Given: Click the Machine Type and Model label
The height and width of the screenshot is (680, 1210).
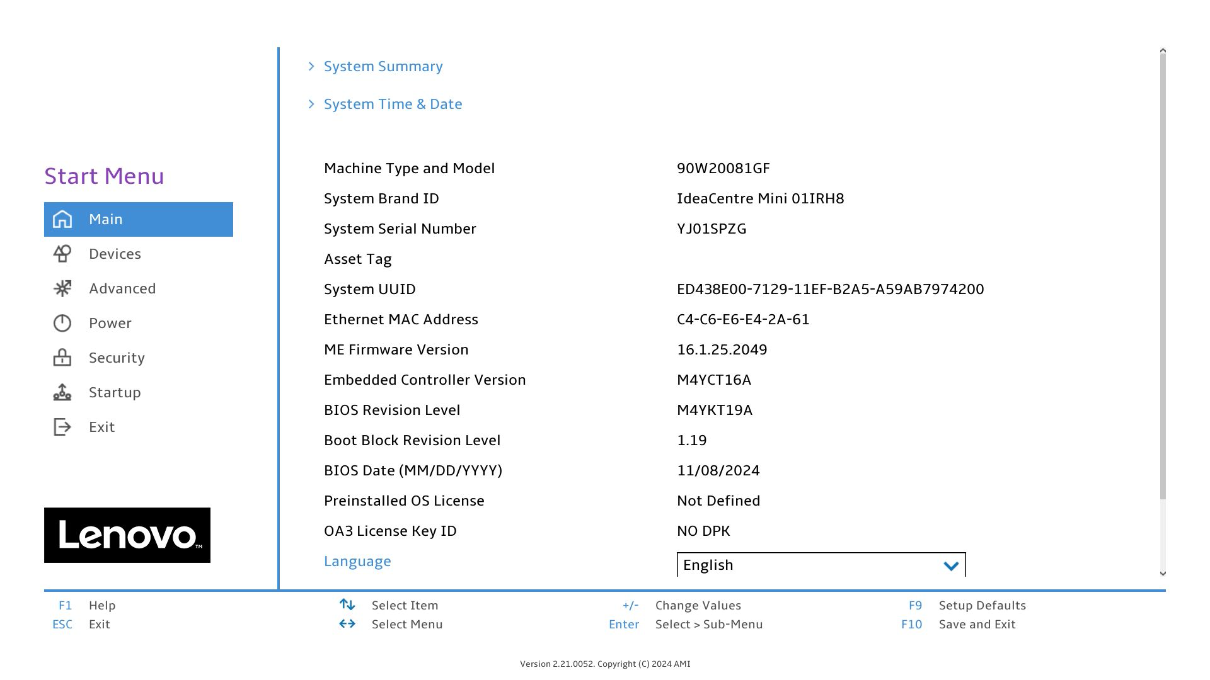Looking at the screenshot, I should click(x=410, y=169).
